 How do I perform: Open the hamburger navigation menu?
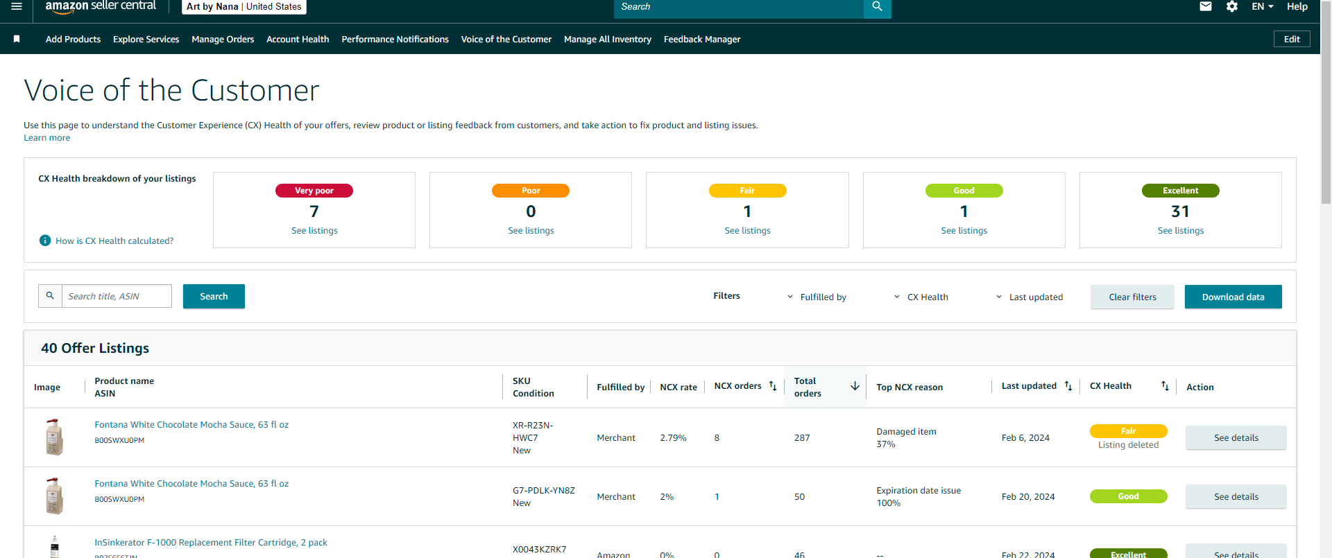coord(17,6)
